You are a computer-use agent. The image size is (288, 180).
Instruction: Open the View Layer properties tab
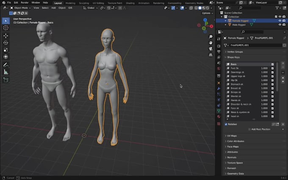point(219,57)
